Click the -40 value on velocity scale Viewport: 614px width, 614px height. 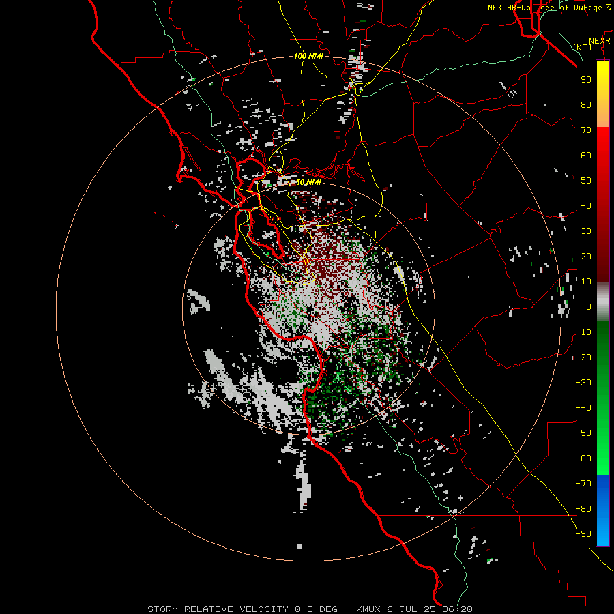[x=583, y=408]
